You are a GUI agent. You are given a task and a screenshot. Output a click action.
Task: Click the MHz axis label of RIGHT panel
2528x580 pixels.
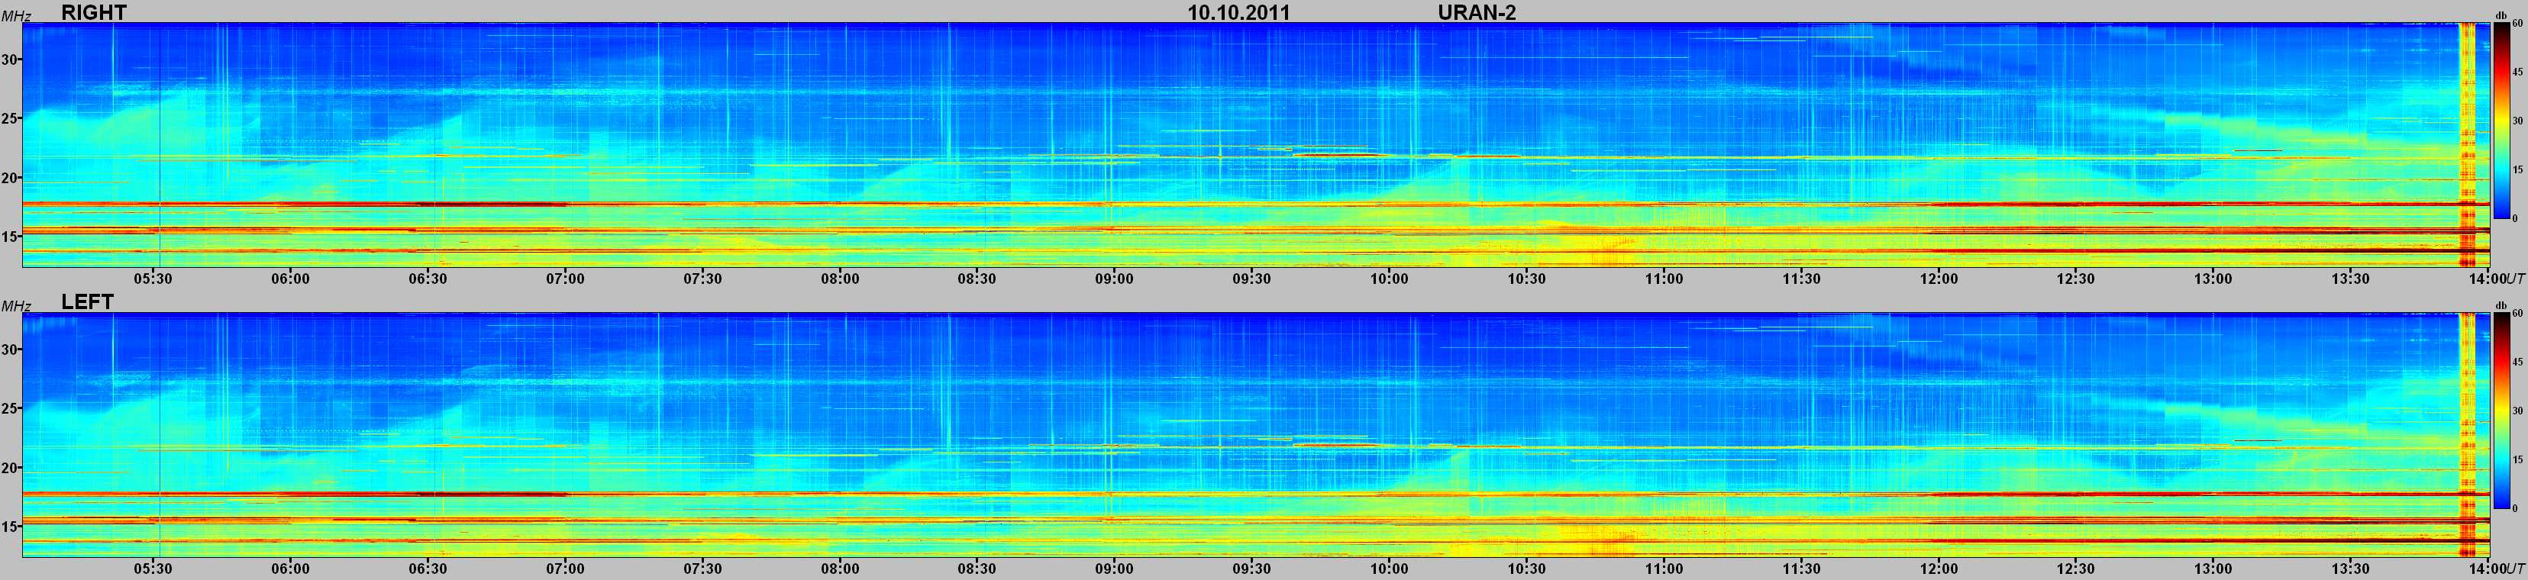click(x=16, y=17)
